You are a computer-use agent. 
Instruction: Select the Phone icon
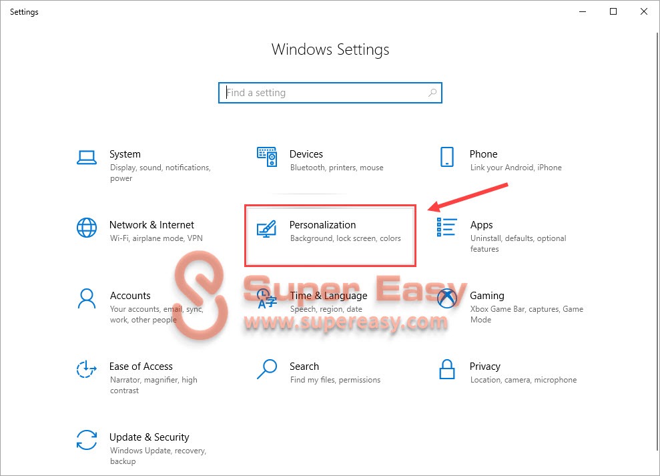coord(447,157)
